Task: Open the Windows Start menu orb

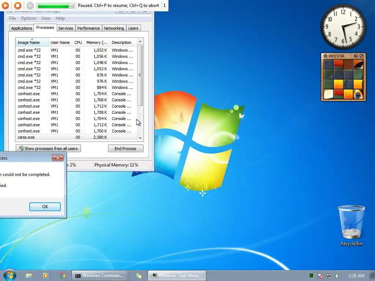Action: coord(10,275)
